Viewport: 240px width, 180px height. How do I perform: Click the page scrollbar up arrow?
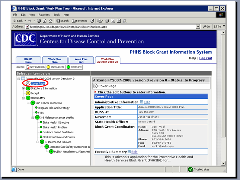coord(223,33)
